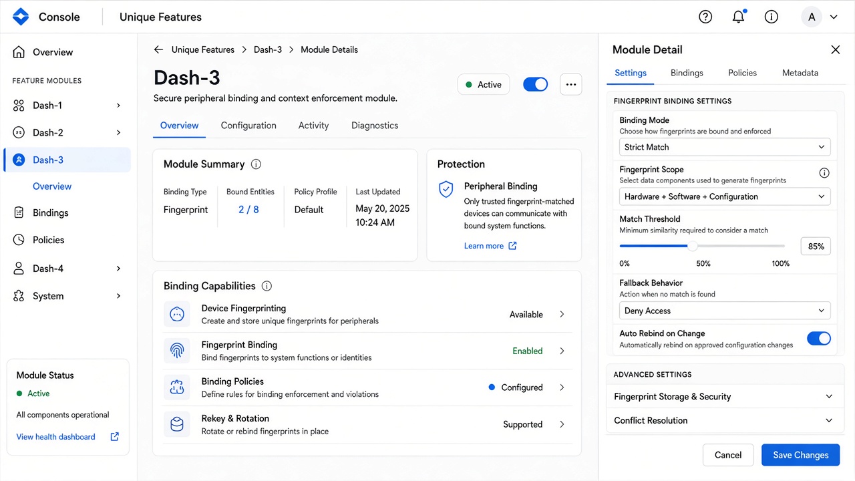855x481 pixels.
Task: Open the three-dot more options menu
Action: click(x=571, y=85)
